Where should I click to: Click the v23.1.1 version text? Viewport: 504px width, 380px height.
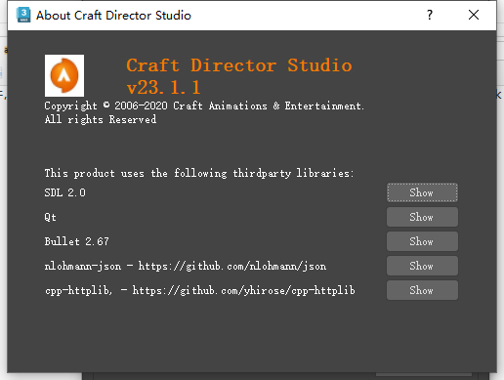[x=163, y=87]
